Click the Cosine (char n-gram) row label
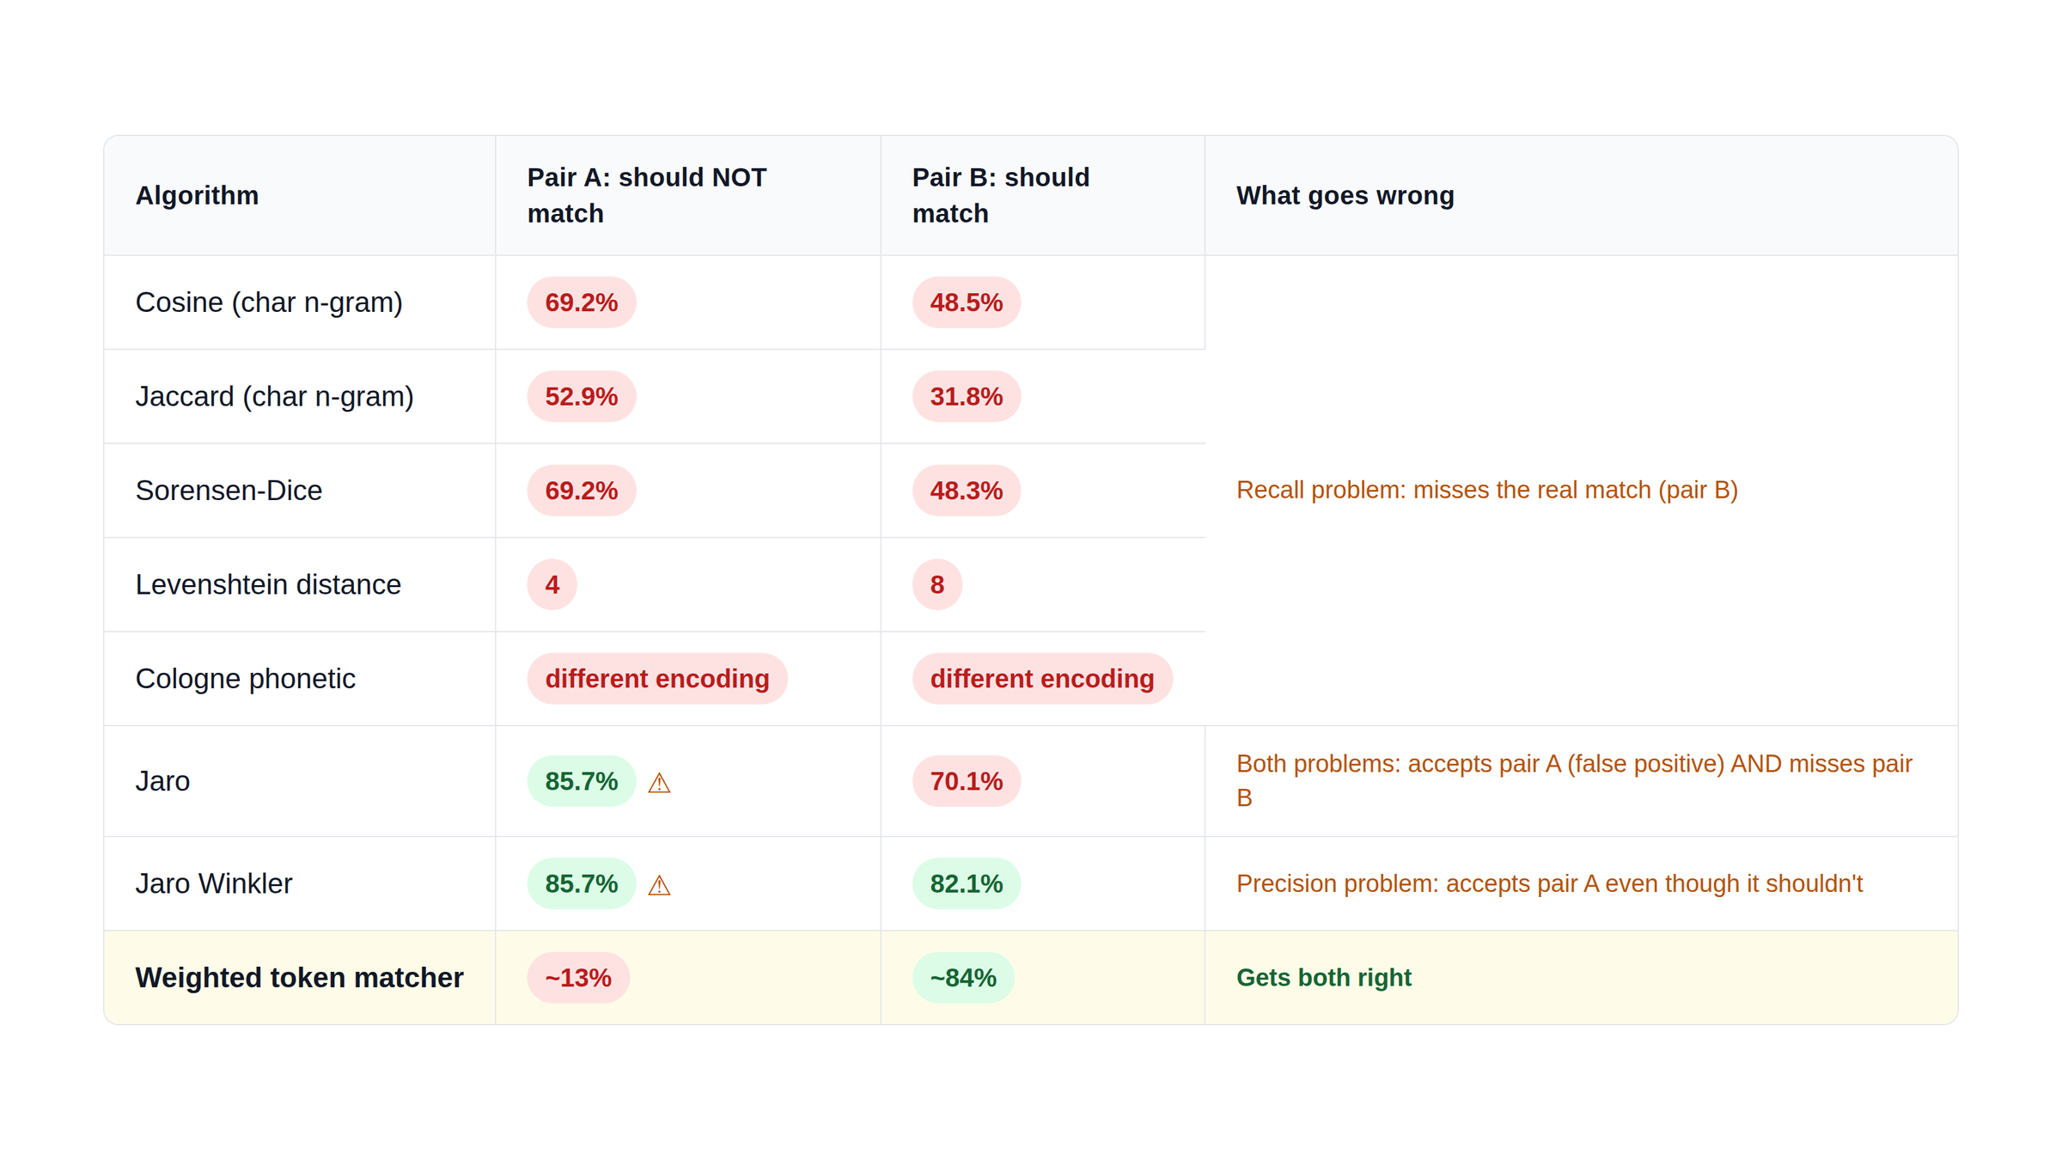This screenshot has height=1160, width=2062. click(269, 302)
